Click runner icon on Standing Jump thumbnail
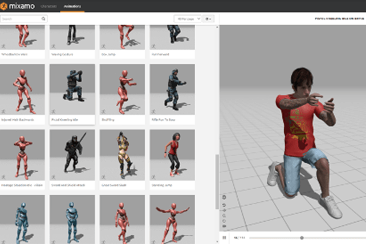The width and height of the screenshot is (366, 244). pos(154,177)
